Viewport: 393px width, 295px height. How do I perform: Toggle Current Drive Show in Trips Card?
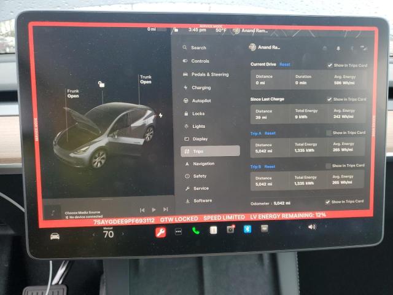[x=330, y=66]
